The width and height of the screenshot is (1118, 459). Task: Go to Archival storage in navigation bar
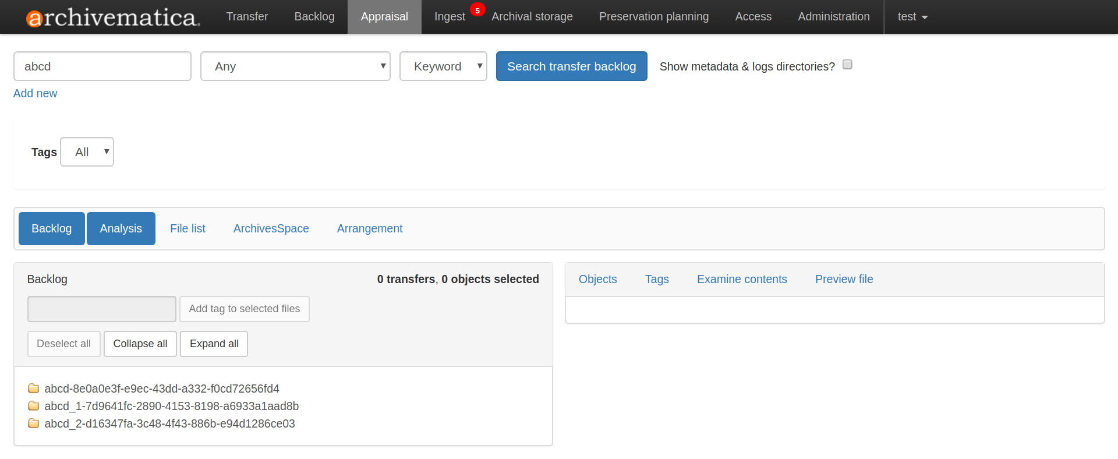coord(532,17)
